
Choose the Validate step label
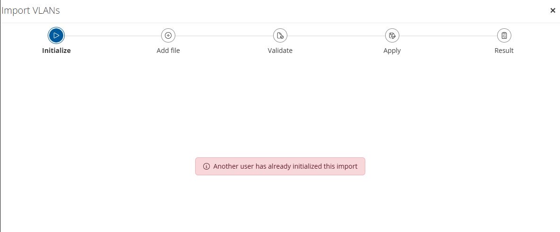280,51
